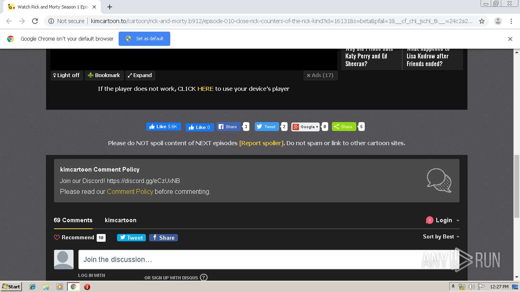Click the Facebook Like 5.6K button

coord(163,127)
